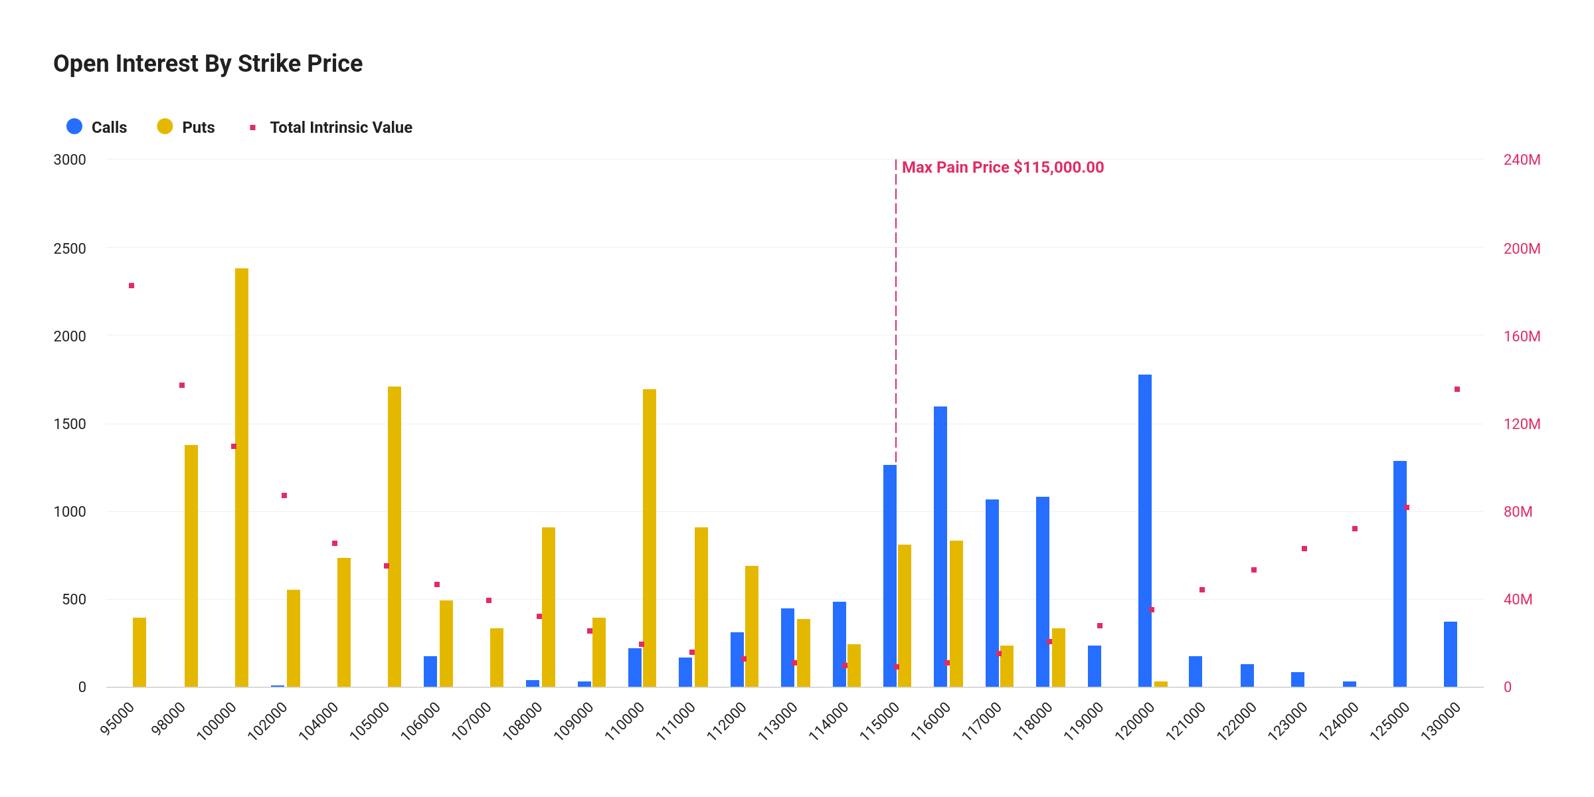Click the Total Intrinsic Value legend text
1594x797 pixels.
341,128
